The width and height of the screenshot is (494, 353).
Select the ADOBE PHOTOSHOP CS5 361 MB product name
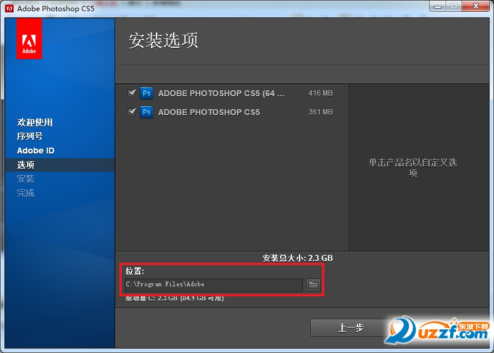pos(209,112)
